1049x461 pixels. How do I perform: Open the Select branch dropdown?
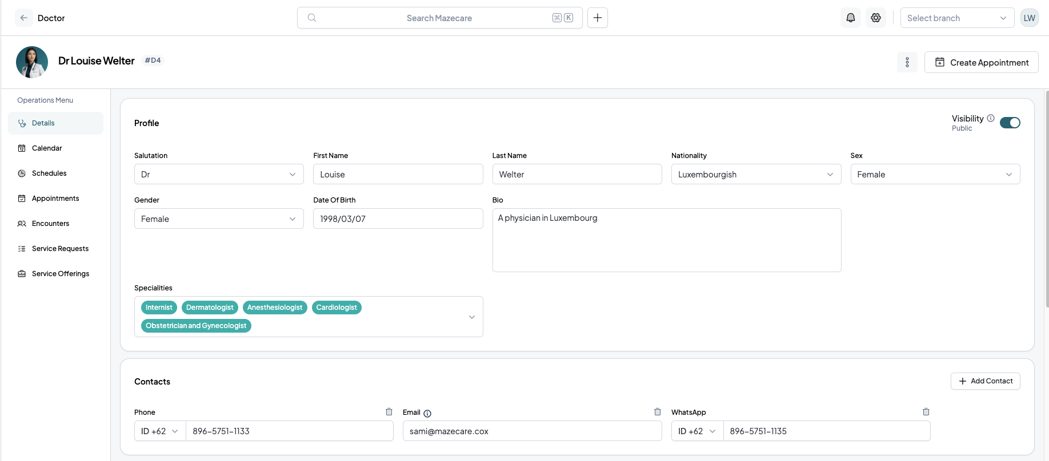point(957,18)
